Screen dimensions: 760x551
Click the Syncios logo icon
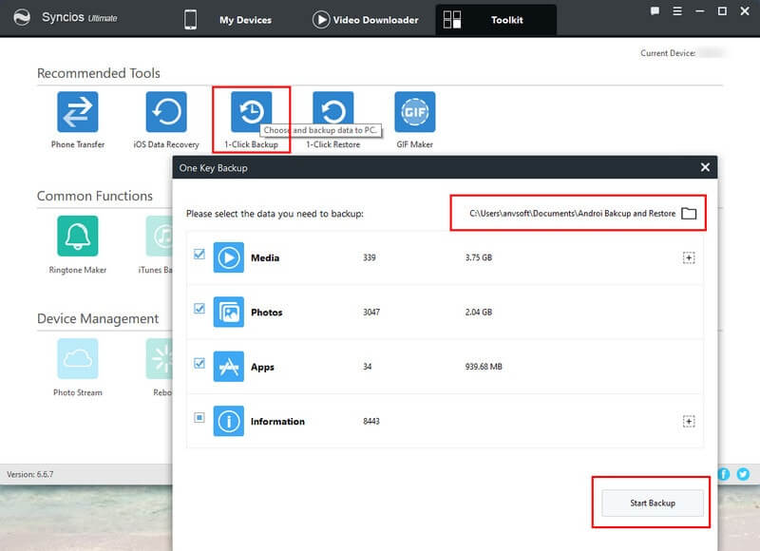coord(22,17)
